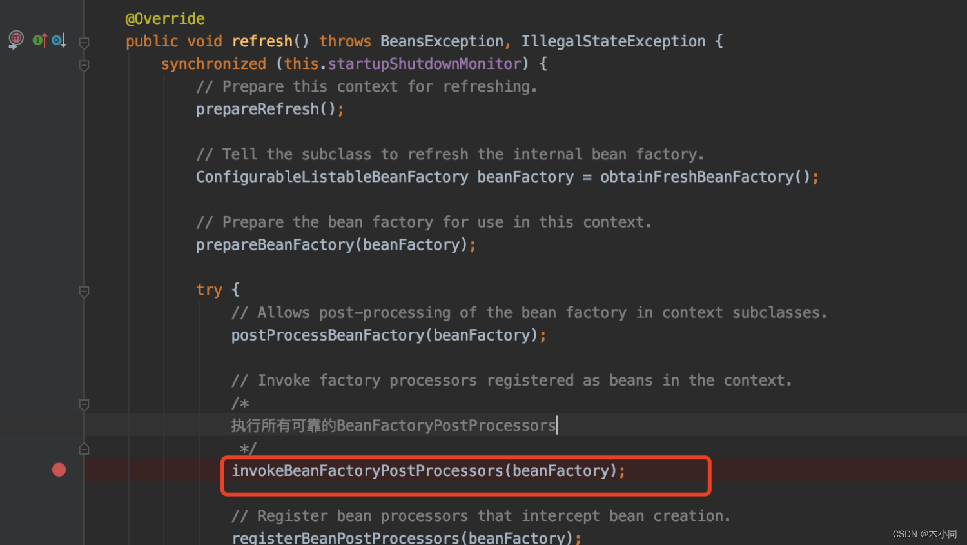
Task: Collapse the synchronized block fold marker
Action: [x=84, y=65]
